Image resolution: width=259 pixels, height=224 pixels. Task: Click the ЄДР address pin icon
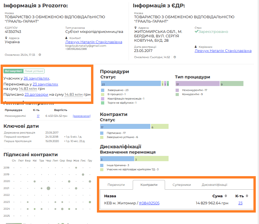(x=135, y=28)
